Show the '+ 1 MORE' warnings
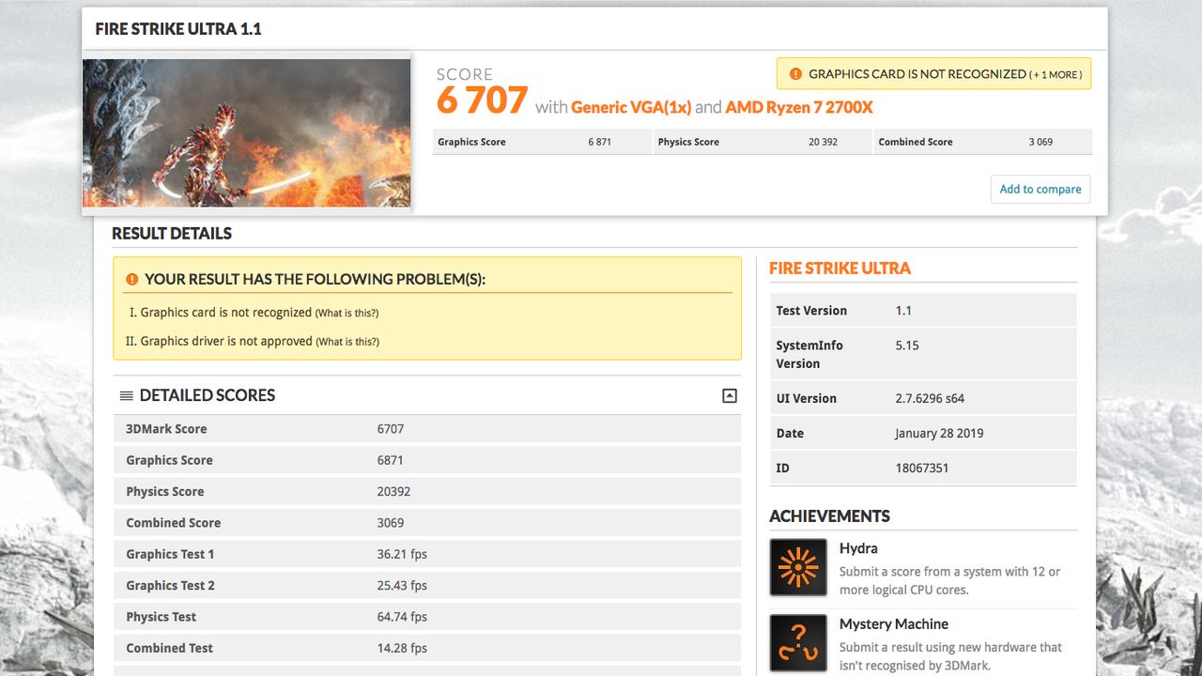This screenshot has height=676, width=1202. pos(1056,74)
